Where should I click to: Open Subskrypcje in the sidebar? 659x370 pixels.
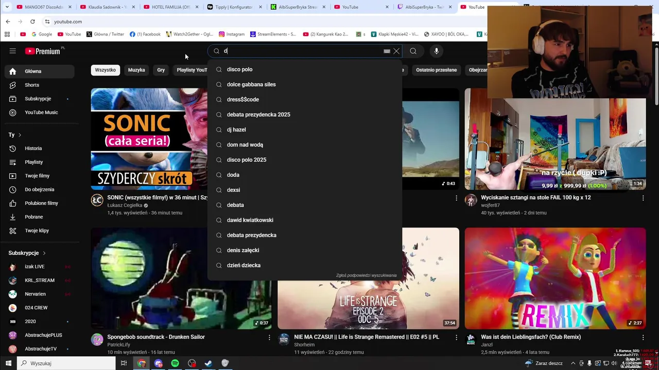[40, 99]
